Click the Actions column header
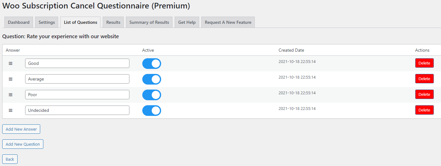Image resolution: width=441 pixels, height=166 pixels. click(422, 50)
